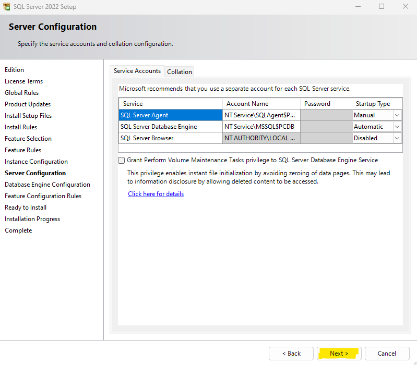Click the NT AUTHORITY\LOCAL account name cell
417x365 pixels.
(x=261, y=138)
